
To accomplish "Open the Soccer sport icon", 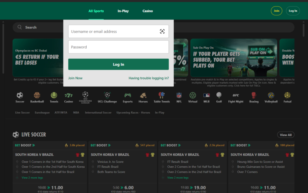I will [20, 95].
